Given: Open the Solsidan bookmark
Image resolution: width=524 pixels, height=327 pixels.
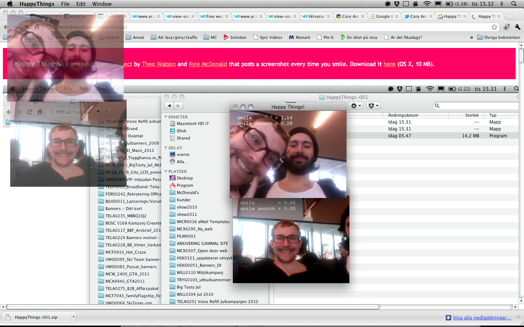Looking at the screenshot, I should pyautogui.click(x=235, y=37).
